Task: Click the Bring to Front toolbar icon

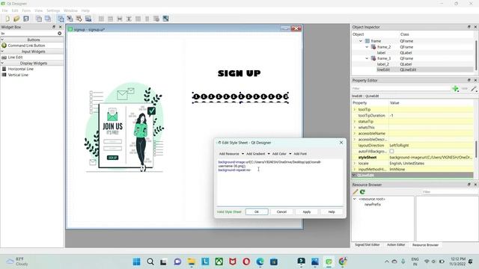Action: 48,19
